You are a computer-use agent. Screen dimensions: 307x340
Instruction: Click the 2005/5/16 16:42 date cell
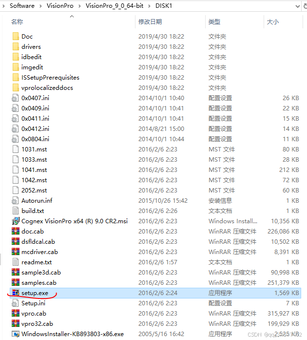(161, 334)
